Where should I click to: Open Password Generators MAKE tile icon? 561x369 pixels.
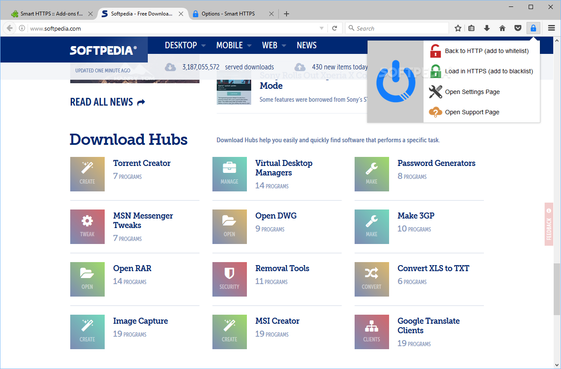pyautogui.click(x=372, y=174)
